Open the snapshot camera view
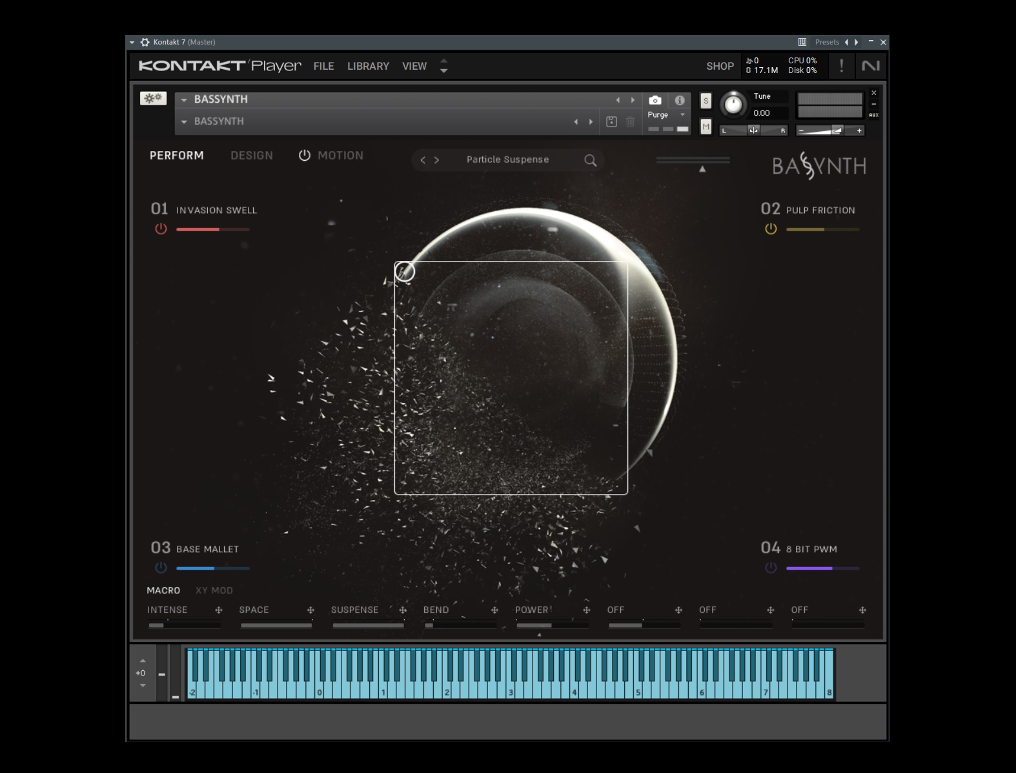The height and width of the screenshot is (773, 1016). (x=655, y=100)
